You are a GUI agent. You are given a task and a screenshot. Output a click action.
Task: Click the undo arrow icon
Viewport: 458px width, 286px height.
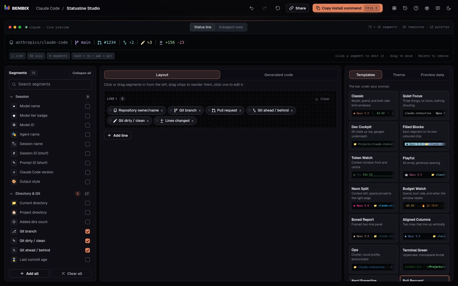pyautogui.click(x=251, y=8)
